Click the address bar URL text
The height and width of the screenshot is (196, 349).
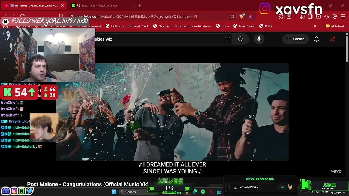(x=137, y=16)
